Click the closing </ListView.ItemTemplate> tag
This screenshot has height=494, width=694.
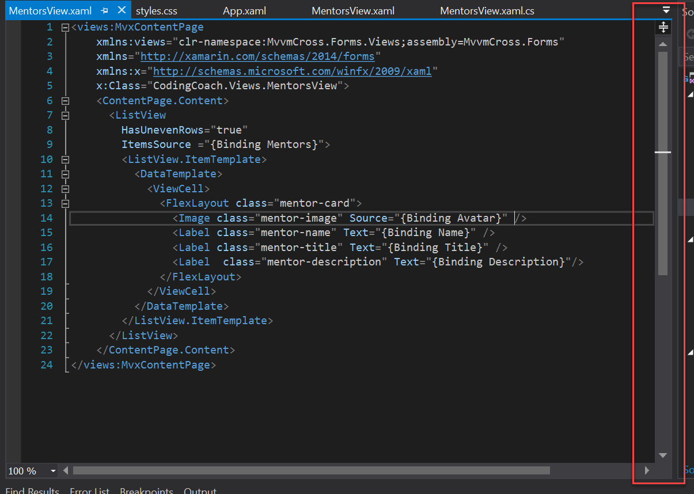[198, 321]
